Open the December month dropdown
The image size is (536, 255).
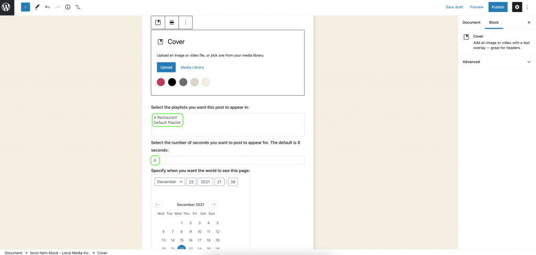(170, 182)
